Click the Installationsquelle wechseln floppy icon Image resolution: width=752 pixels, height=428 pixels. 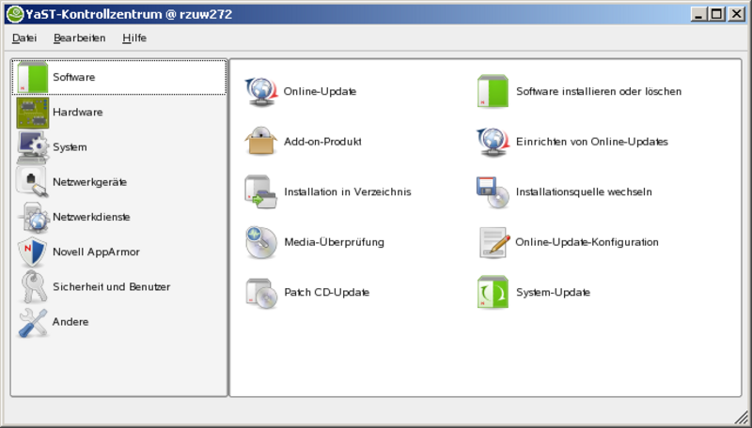pyautogui.click(x=493, y=191)
